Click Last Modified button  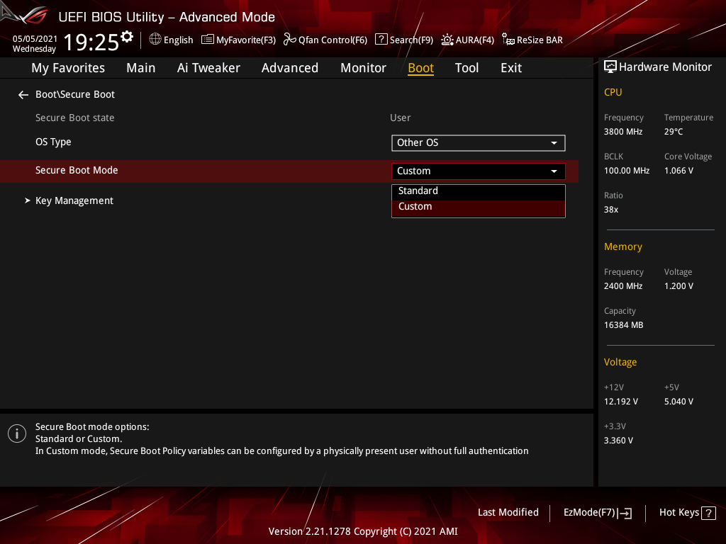(508, 513)
